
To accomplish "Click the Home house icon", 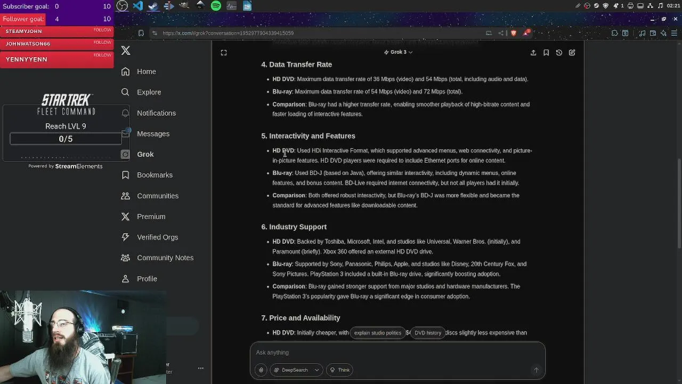I will click(125, 71).
